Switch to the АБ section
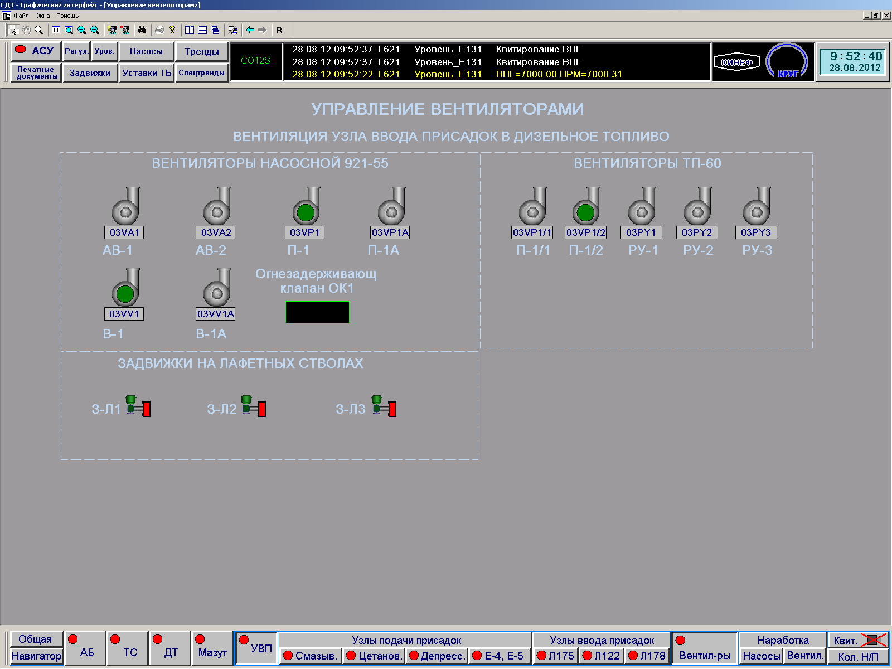 point(85,648)
